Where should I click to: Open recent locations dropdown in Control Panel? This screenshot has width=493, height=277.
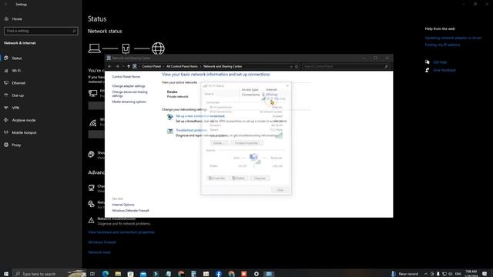pos(123,66)
